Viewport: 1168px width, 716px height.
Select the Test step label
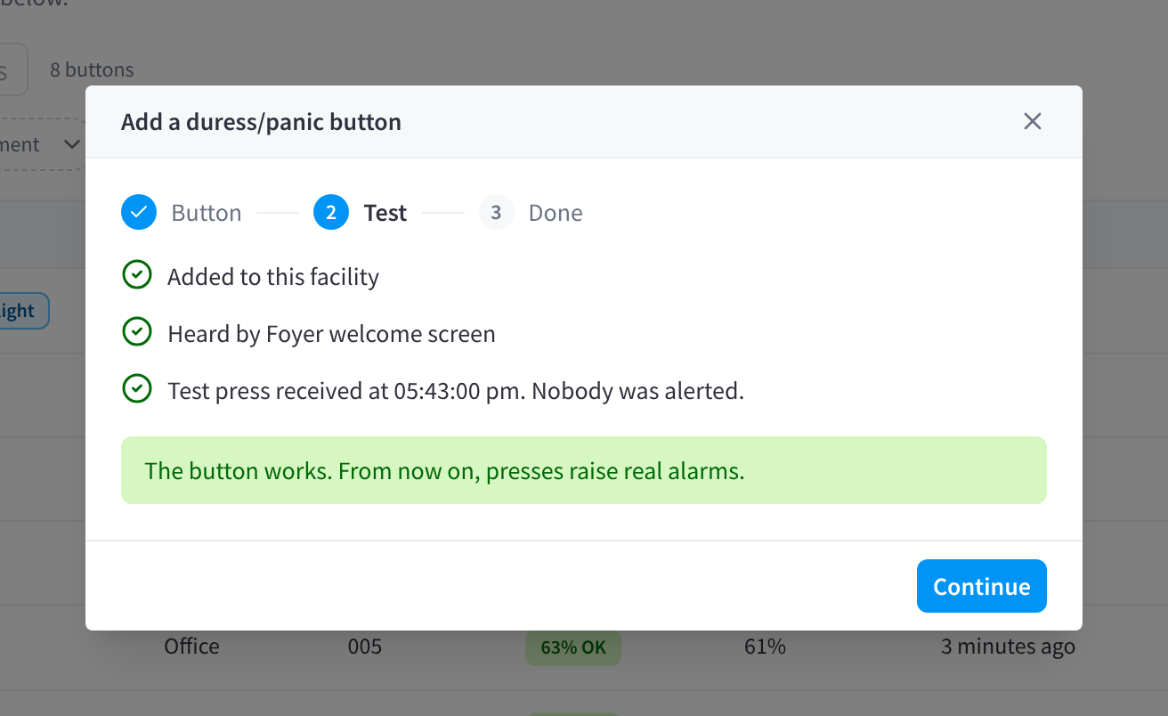coord(385,213)
